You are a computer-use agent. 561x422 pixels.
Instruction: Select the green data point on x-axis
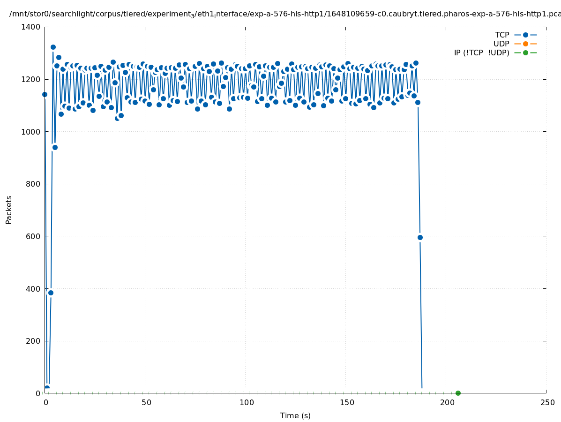pyautogui.click(x=458, y=393)
